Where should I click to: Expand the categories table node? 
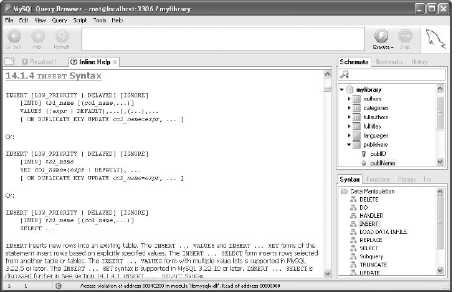point(349,108)
